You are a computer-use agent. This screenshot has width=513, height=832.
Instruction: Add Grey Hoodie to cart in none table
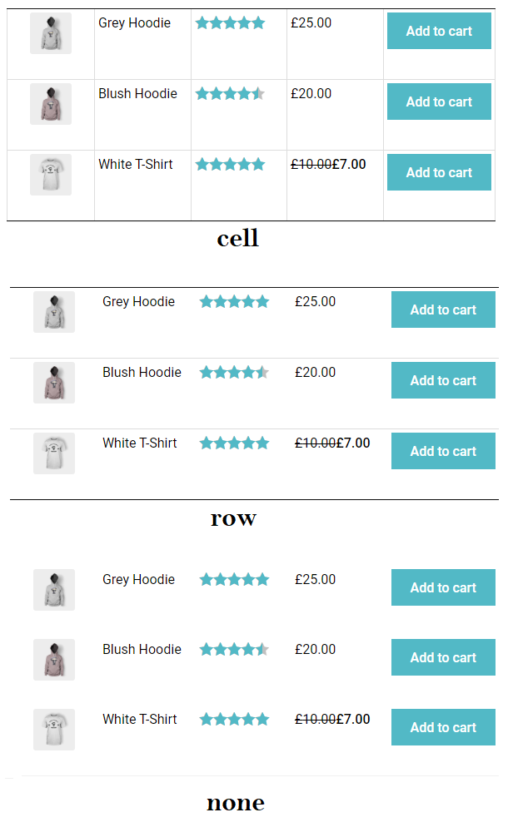(443, 587)
